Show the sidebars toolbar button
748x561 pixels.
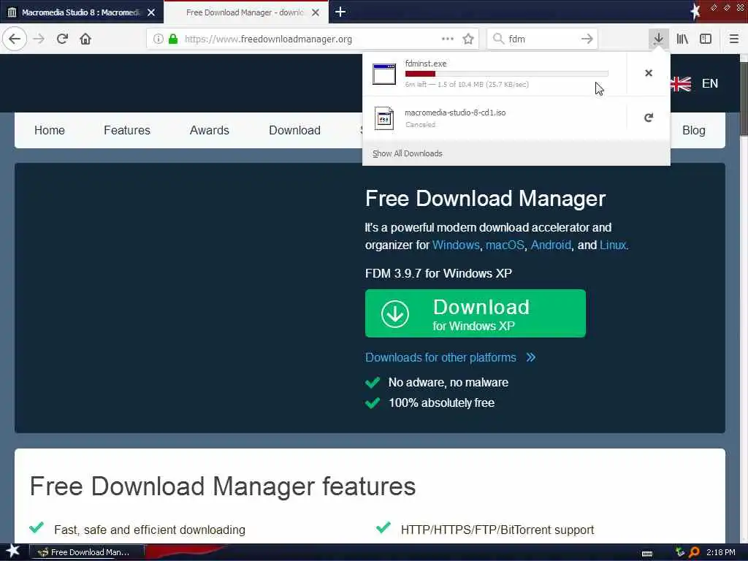tap(706, 39)
